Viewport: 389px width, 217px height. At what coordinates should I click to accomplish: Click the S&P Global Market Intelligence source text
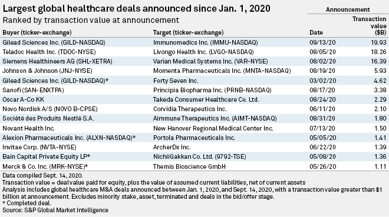click(x=66, y=210)
